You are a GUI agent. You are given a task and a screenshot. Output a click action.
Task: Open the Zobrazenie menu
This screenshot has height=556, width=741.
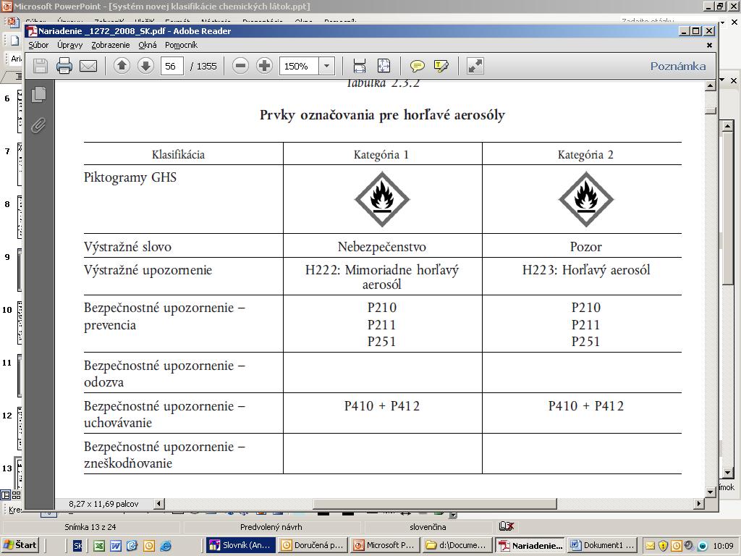click(110, 45)
